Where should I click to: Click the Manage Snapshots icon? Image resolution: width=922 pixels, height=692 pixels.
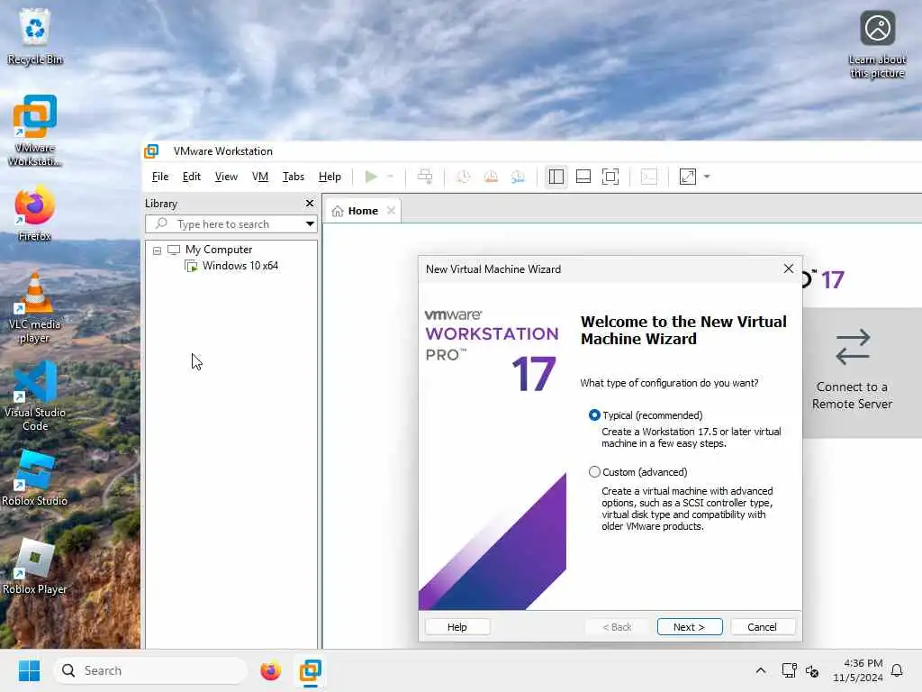coord(518,177)
